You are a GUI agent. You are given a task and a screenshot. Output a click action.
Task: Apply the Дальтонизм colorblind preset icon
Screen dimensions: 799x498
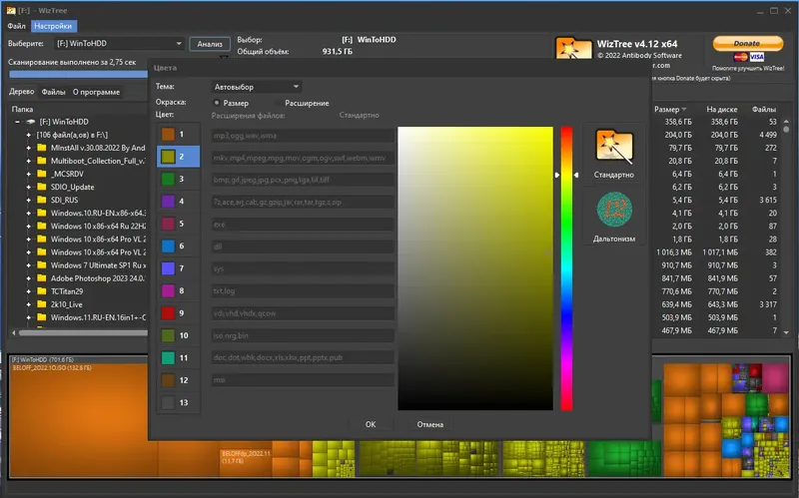tap(614, 210)
